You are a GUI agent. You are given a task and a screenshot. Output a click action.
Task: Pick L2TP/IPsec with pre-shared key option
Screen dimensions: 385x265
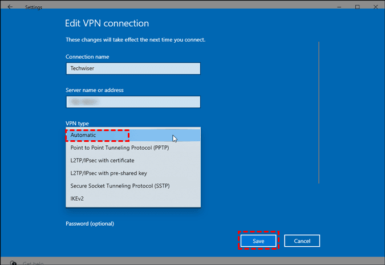tap(133, 173)
